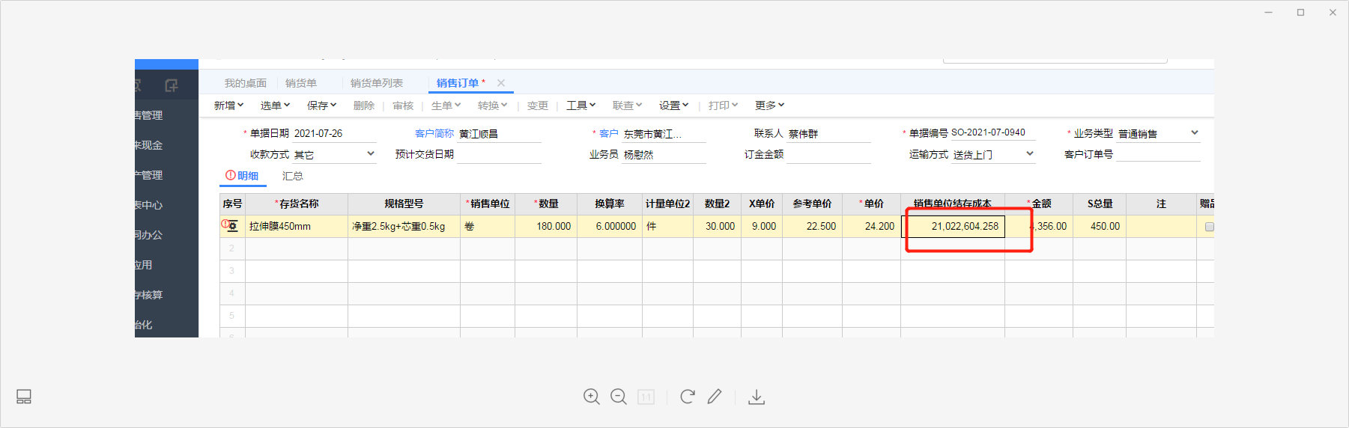Image resolution: width=1349 pixels, height=428 pixels.
Task: Click the 客户订单号 field
Action: (1158, 154)
